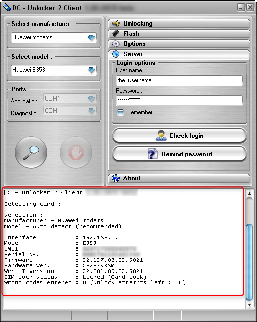Click the User name input field
This screenshot has width=257, height=322.
point(179,80)
